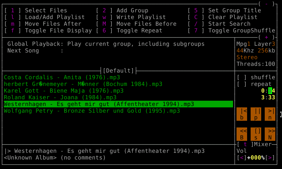Choose Set Group Title entry
This screenshot has width=282, height=169.
[224, 11]
